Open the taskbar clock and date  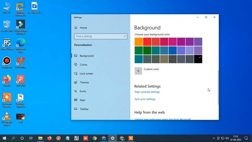pyautogui.click(x=235, y=138)
